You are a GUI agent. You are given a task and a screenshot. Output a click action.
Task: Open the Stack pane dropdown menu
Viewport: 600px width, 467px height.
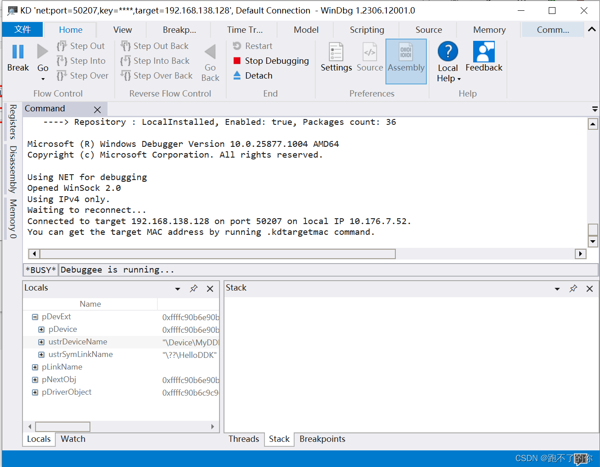557,289
